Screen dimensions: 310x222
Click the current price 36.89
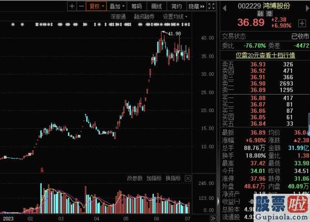[251, 23]
